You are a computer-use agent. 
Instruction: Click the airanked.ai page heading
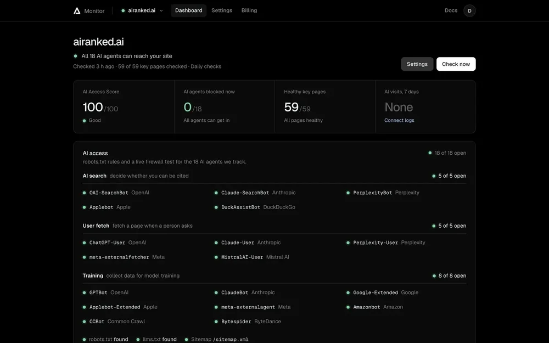click(98, 42)
